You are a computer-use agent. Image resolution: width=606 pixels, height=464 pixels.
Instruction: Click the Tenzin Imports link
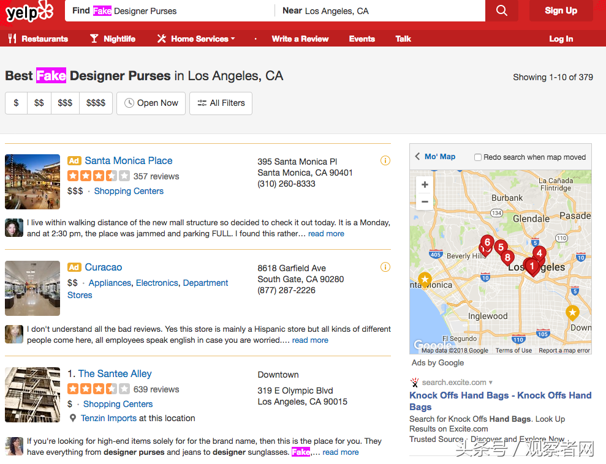[x=108, y=418]
